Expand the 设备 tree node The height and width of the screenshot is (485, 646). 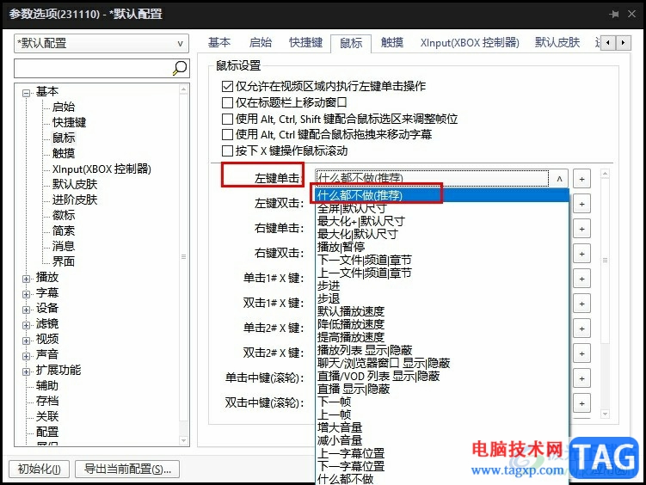point(26,310)
